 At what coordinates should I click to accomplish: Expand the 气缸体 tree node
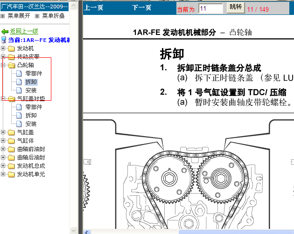click(3, 140)
